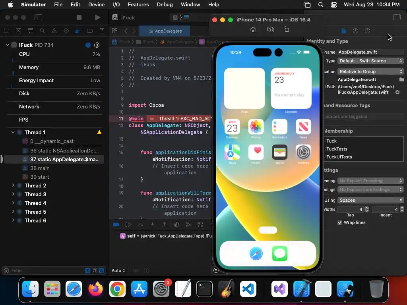Open the Features menu
The image size is (407, 305).
(x=138, y=4)
